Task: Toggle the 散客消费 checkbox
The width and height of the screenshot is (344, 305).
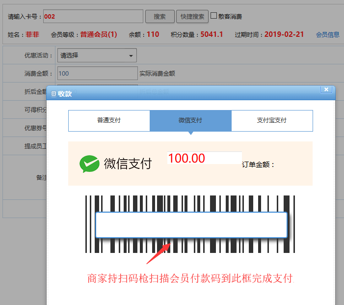Action: coord(213,16)
